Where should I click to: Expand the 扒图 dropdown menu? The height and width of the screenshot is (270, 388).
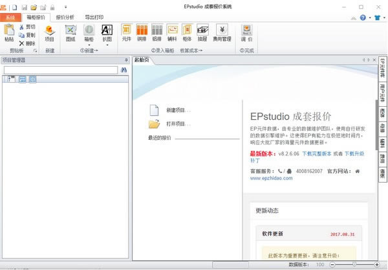click(x=107, y=45)
